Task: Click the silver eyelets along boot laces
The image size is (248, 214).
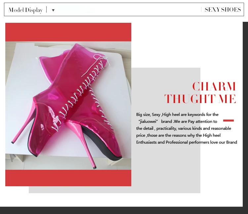Action: coord(79,95)
